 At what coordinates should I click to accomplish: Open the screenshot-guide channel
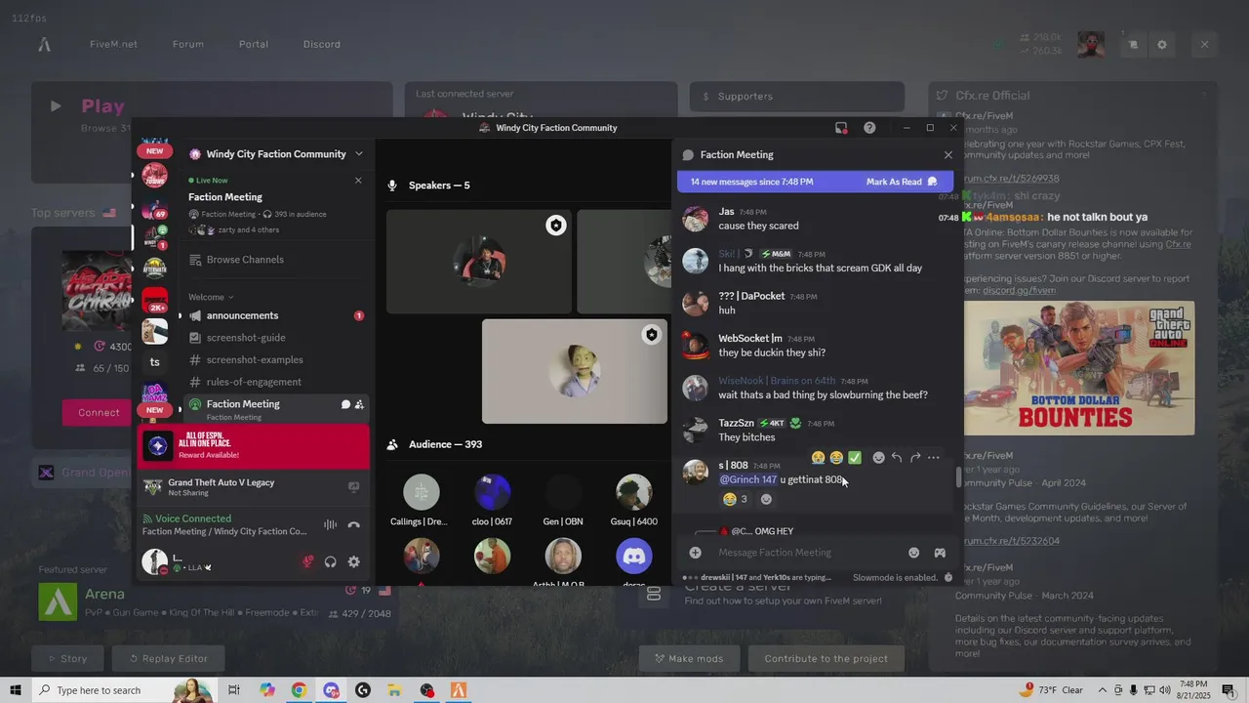[x=275, y=338]
